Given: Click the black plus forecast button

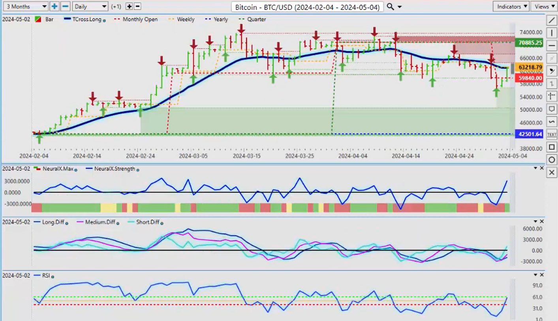Looking at the screenshot, I should pos(129,6).
